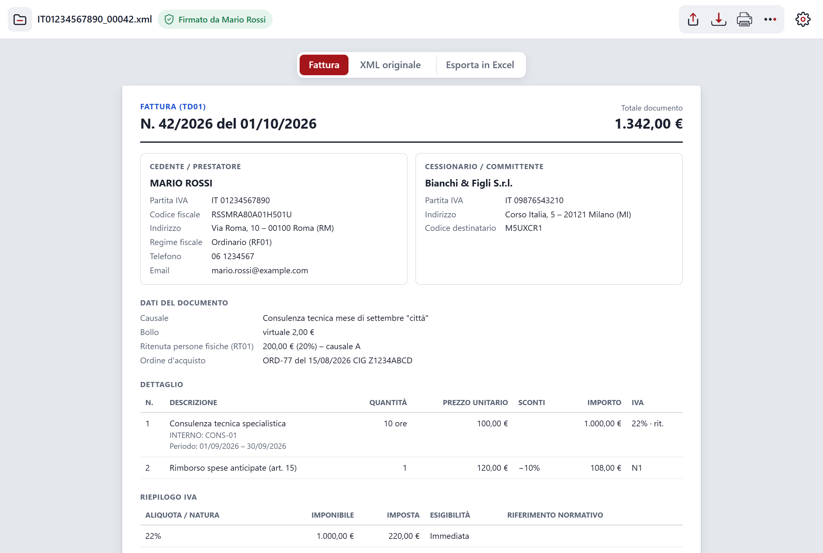Click invoice title N. 42/2026 del 01/10/2026
This screenshot has width=823, height=553.
[228, 124]
